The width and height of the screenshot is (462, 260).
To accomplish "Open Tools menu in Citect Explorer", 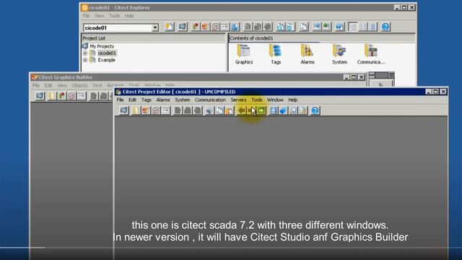I will coord(114,16).
